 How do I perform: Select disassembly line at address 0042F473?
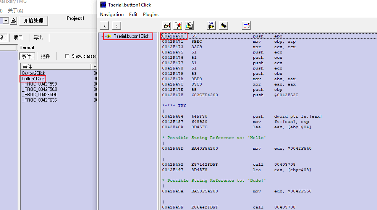tap(269, 47)
